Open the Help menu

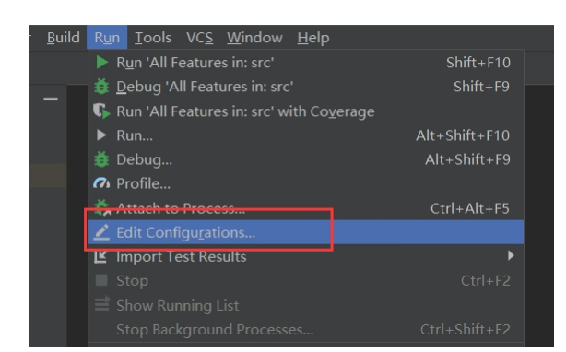(313, 38)
